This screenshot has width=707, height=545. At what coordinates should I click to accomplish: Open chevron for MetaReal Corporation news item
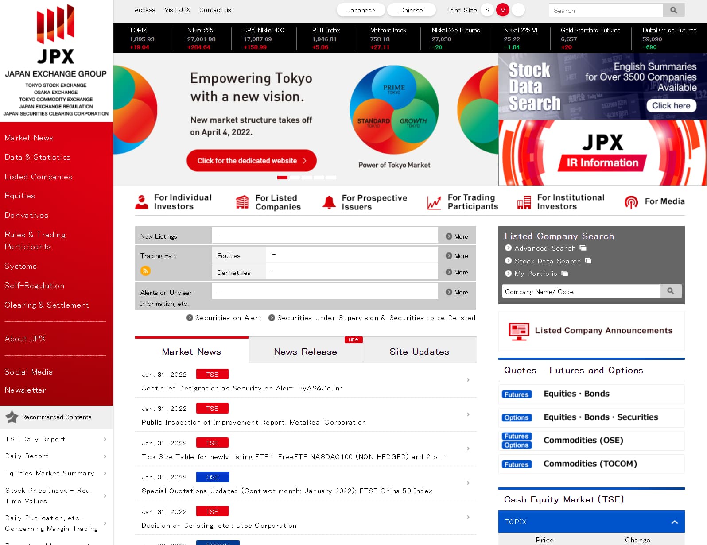click(468, 414)
